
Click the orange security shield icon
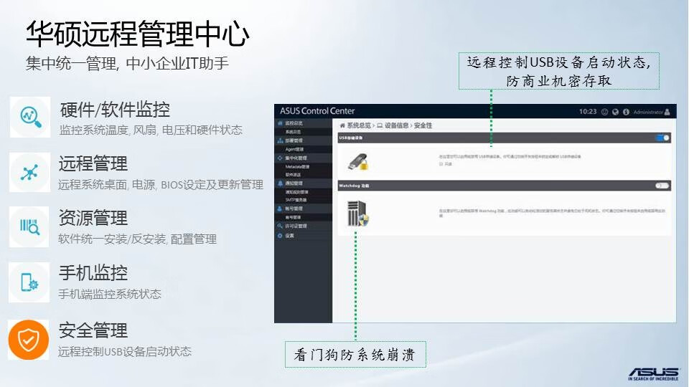pos(29,340)
